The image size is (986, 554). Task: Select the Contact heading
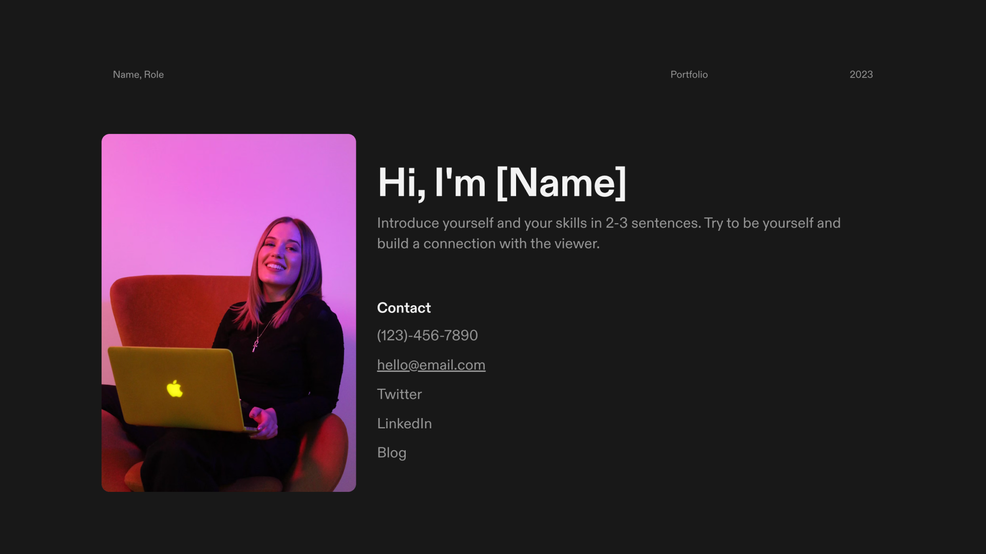[x=404, y=308]
